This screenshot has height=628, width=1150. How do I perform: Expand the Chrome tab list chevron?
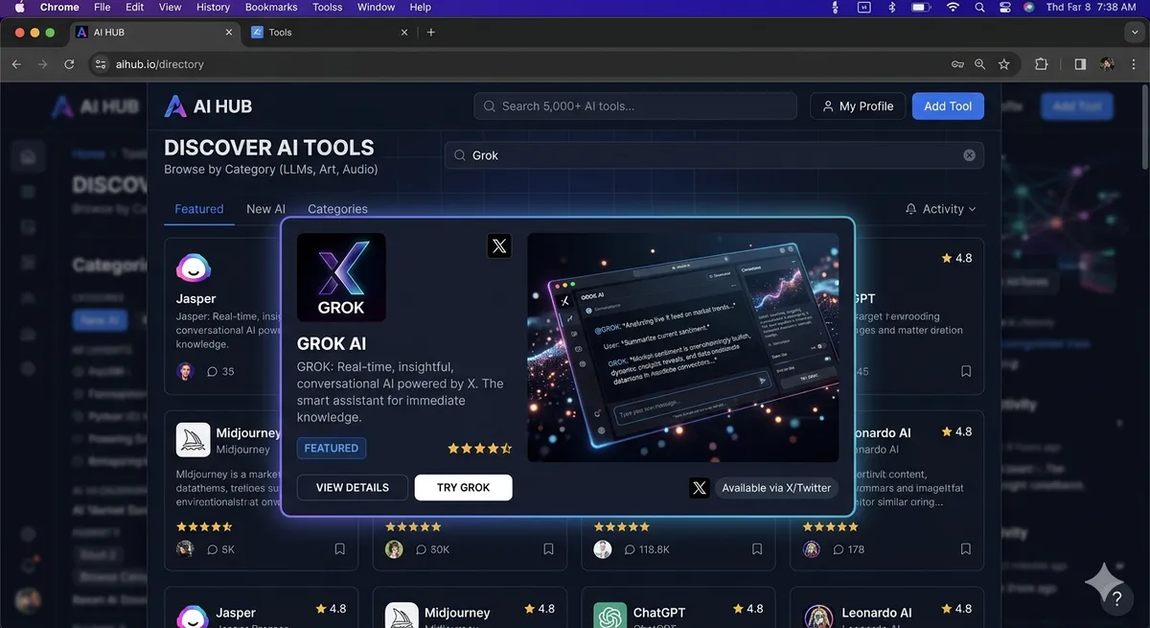coord(1135,32)
